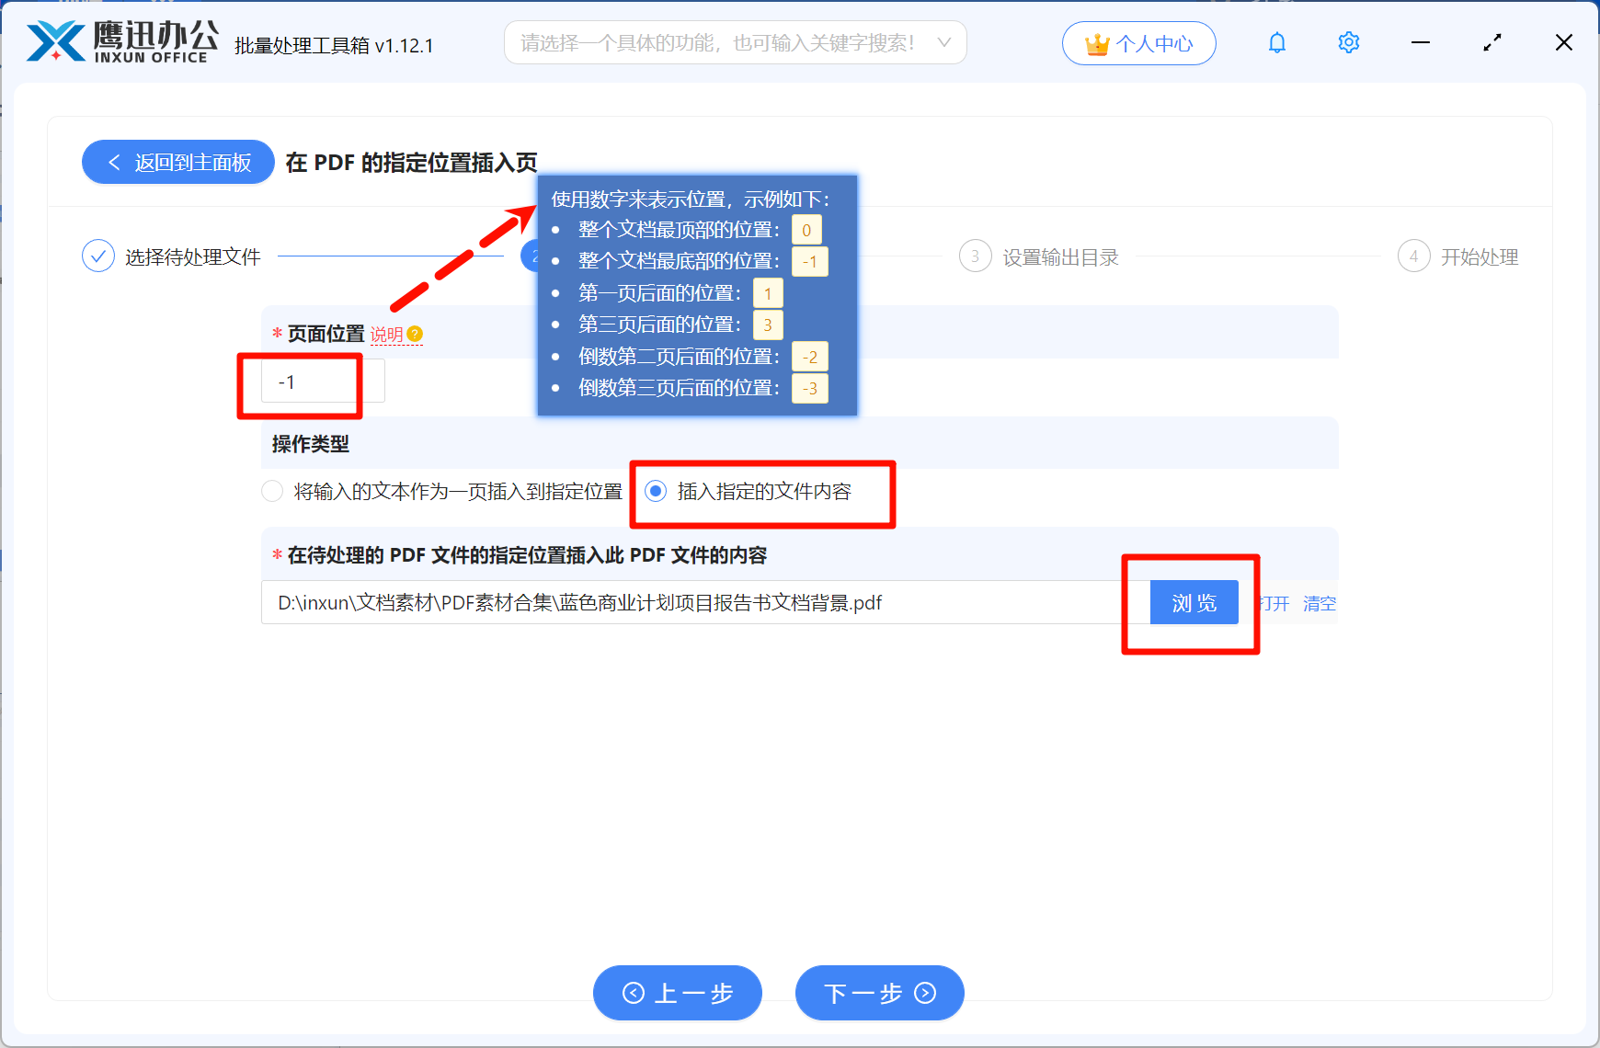Open the settings gear icon
The image size is (1600, 1048).
(x=1348, y=42)
